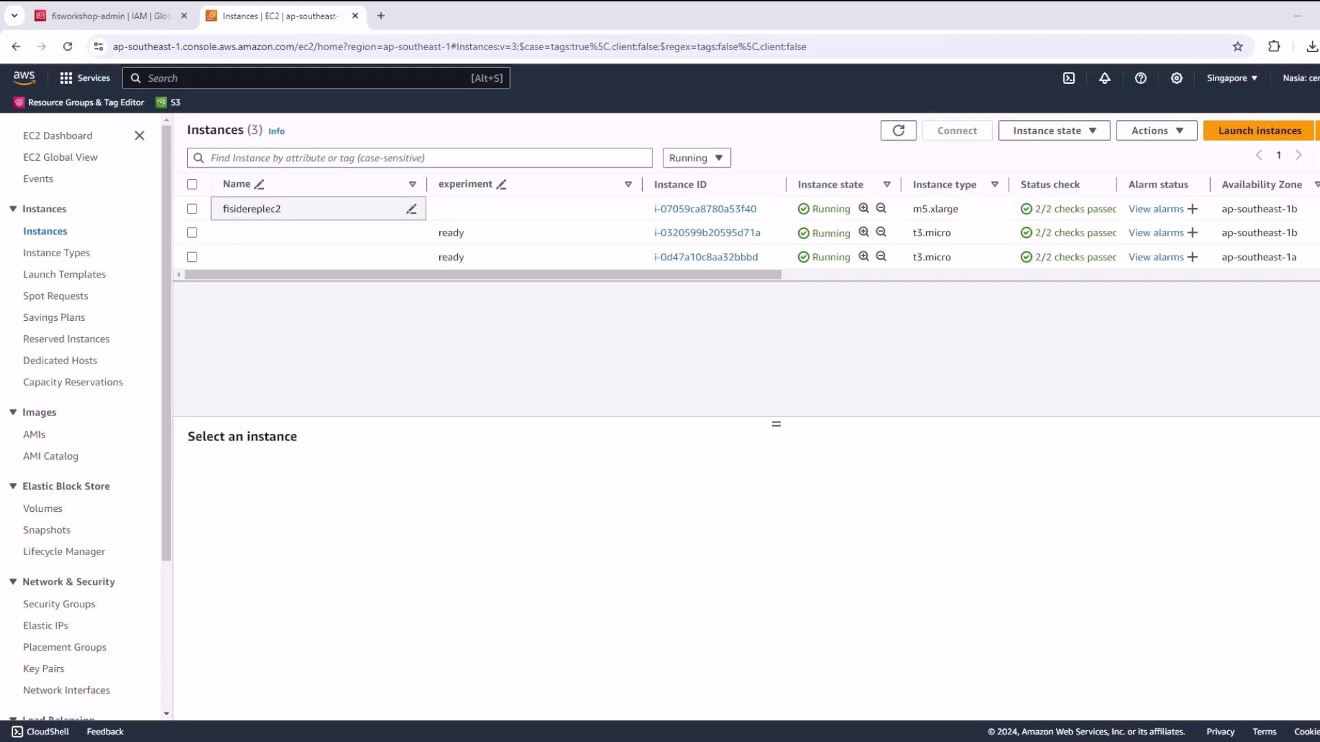Click the zoom-in filter icon on the m5.xlarge row
The width and height of the screenshot is (1320, 742).
pyautogui.click(x=863, y=208)
